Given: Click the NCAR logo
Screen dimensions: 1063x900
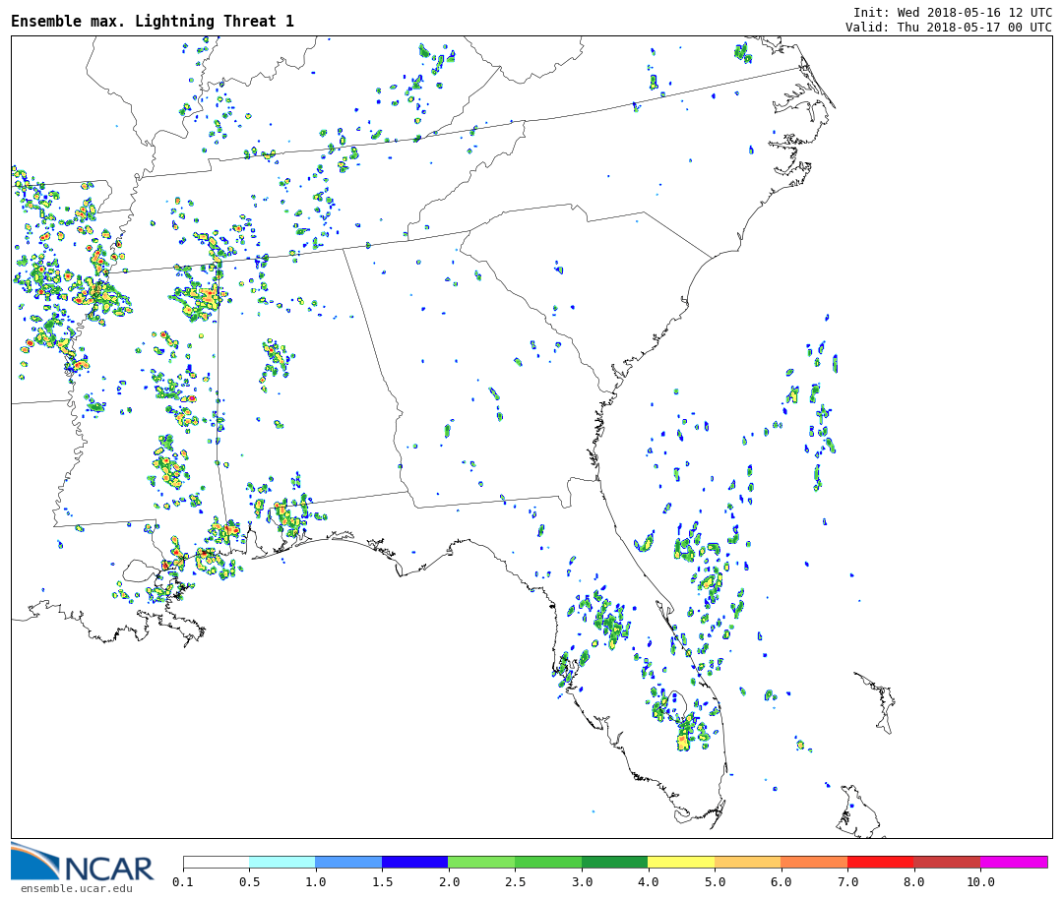Looking at the screenshot, I should (81, 863).
